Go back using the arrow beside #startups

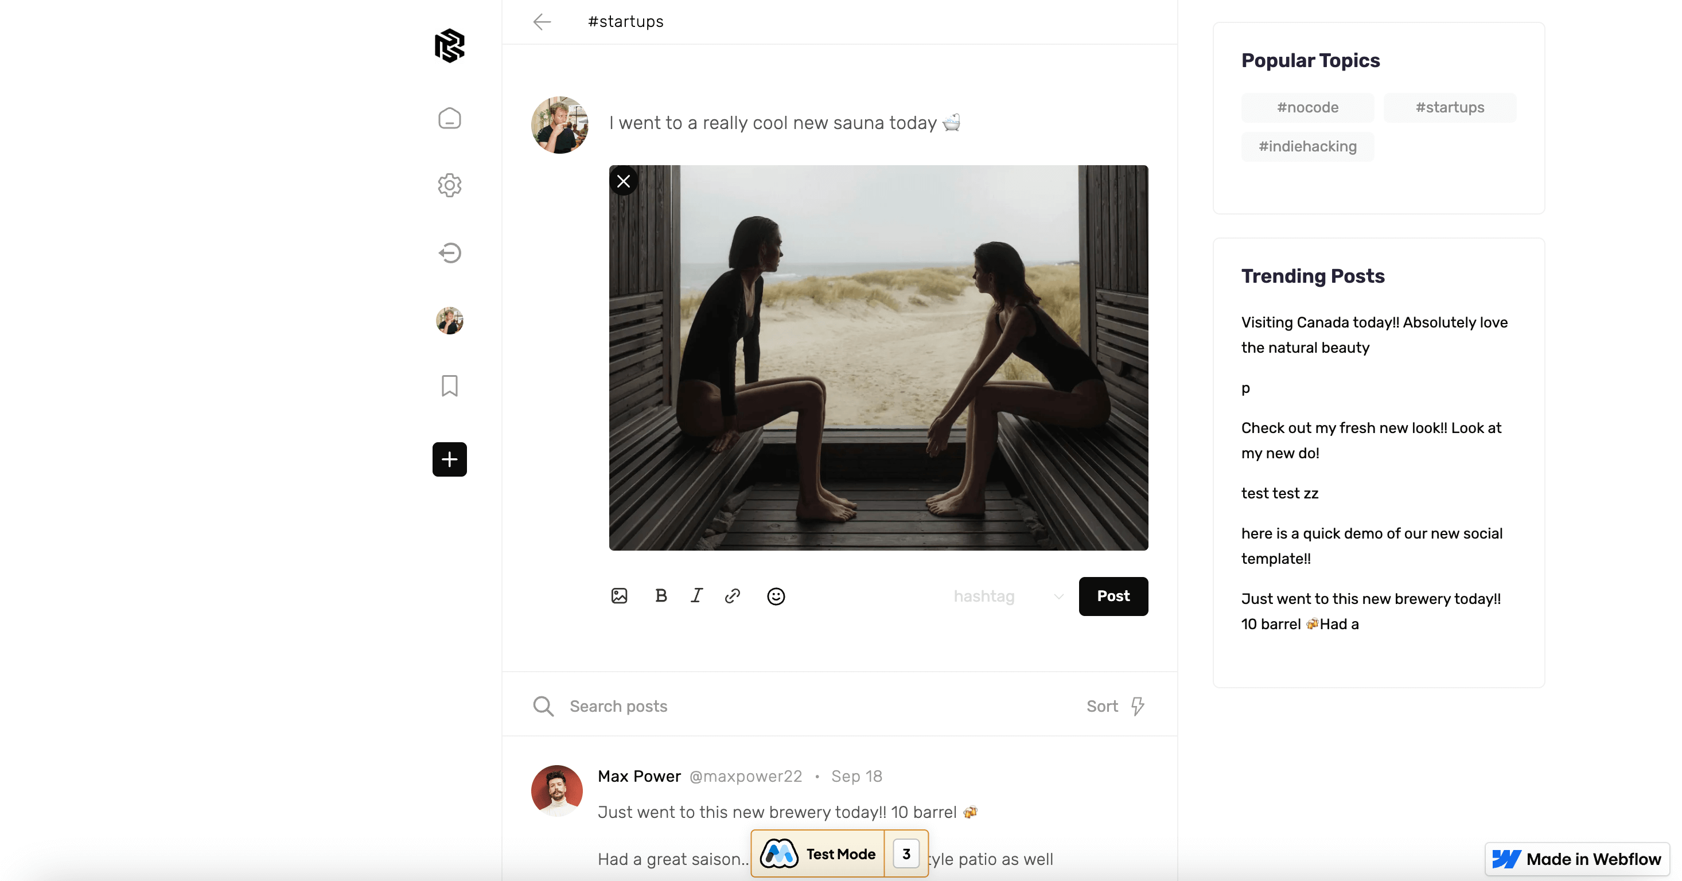542,22
